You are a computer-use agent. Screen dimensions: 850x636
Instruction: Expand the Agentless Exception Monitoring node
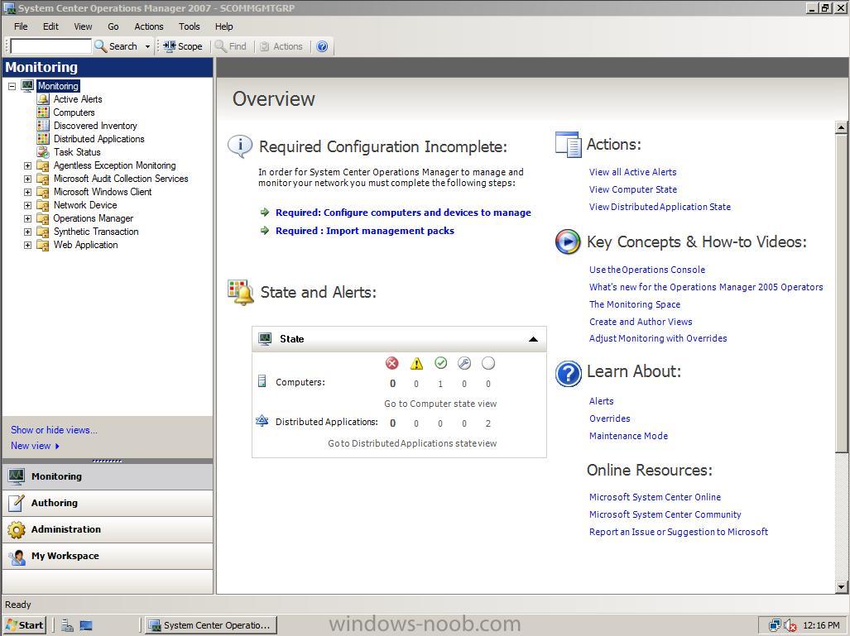click(x=27, y=165)
